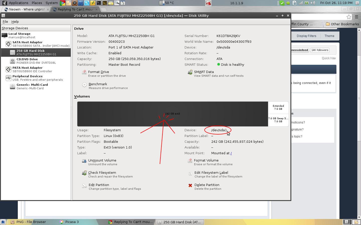Image resolution: width=361 pixels, height=225 pixels.
Task: Select the 7.6 GB Swap Space block
Action: click(x=278, y=120)
